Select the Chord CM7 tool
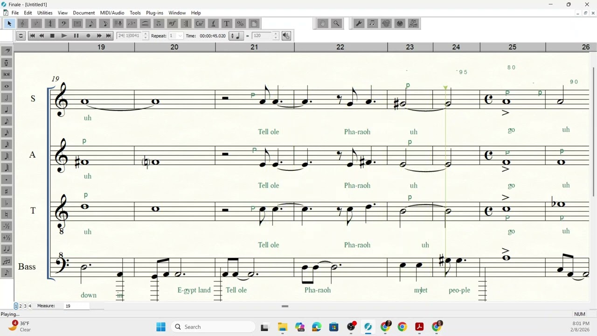597x336 pixels. click(x=200, y=23)
